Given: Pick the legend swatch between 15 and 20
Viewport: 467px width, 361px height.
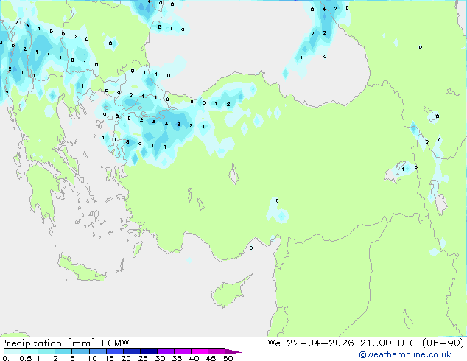Looking at the screenshot, I should [114, 351].
